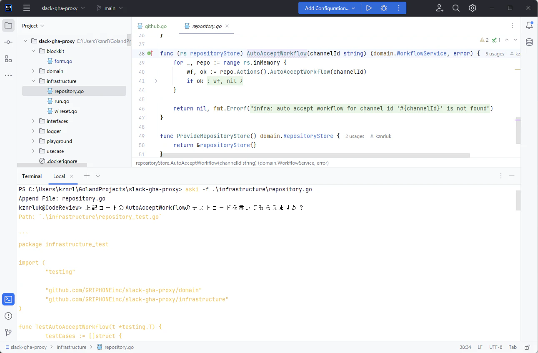Open the Notifications bell
The width and height of the screenshot is (538, 353).
click(529, 25)
